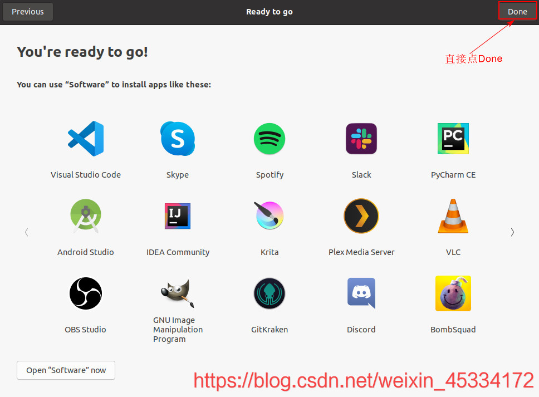Click the VLC traffic cone icon
The height and width of the screenshot is (397, 539).
click(453, 216)
